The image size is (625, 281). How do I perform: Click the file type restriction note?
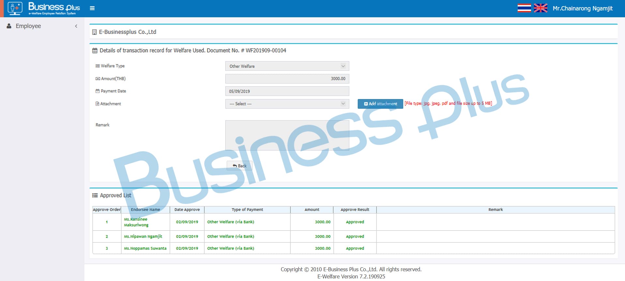(x=448, y=103)
